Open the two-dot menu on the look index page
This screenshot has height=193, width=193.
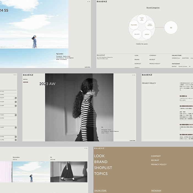(86, 148)
